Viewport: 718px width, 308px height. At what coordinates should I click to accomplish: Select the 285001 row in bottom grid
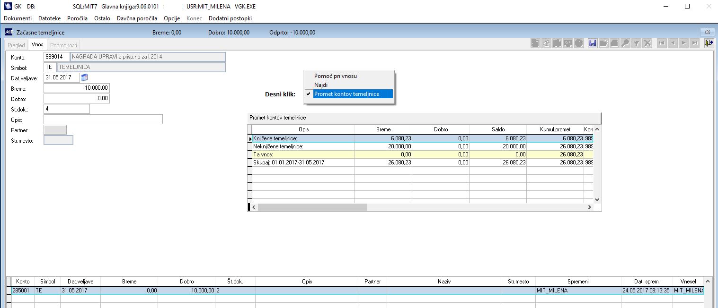click(x=355, y=291)
